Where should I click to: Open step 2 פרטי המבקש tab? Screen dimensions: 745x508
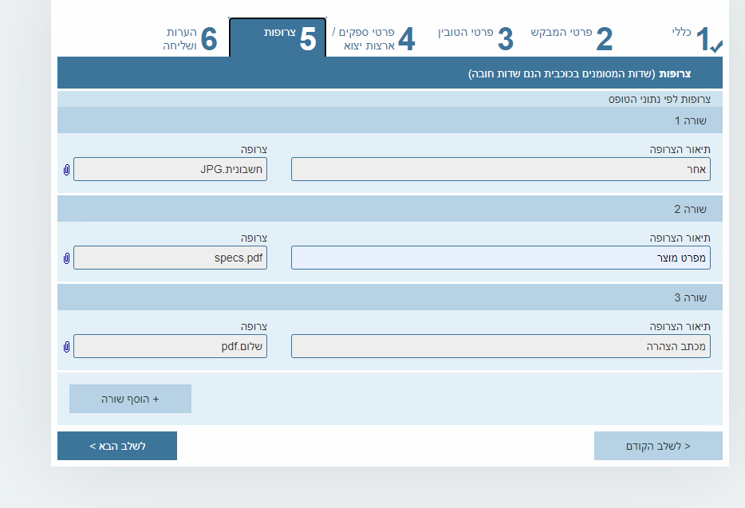tap(571, 38)
